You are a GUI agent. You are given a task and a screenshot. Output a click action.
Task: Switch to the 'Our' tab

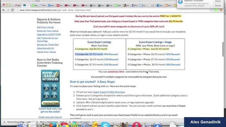tap(51, 5)
